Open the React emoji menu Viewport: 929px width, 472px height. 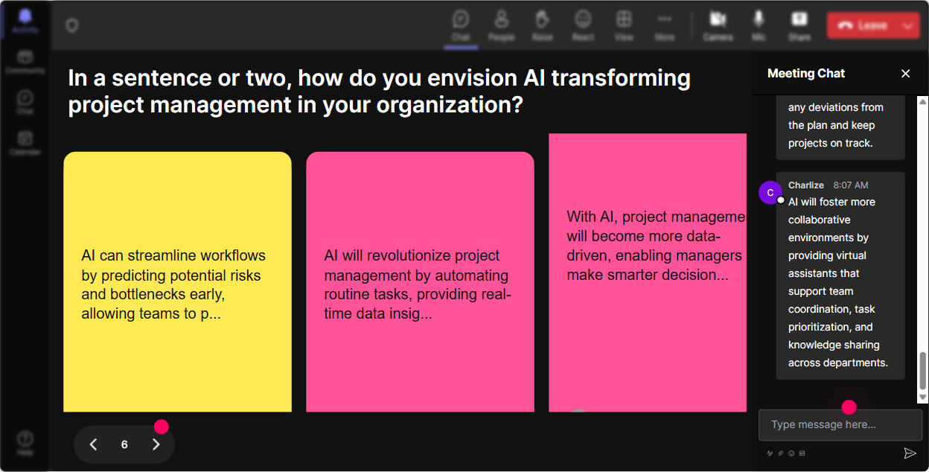[x=583, y=25]
